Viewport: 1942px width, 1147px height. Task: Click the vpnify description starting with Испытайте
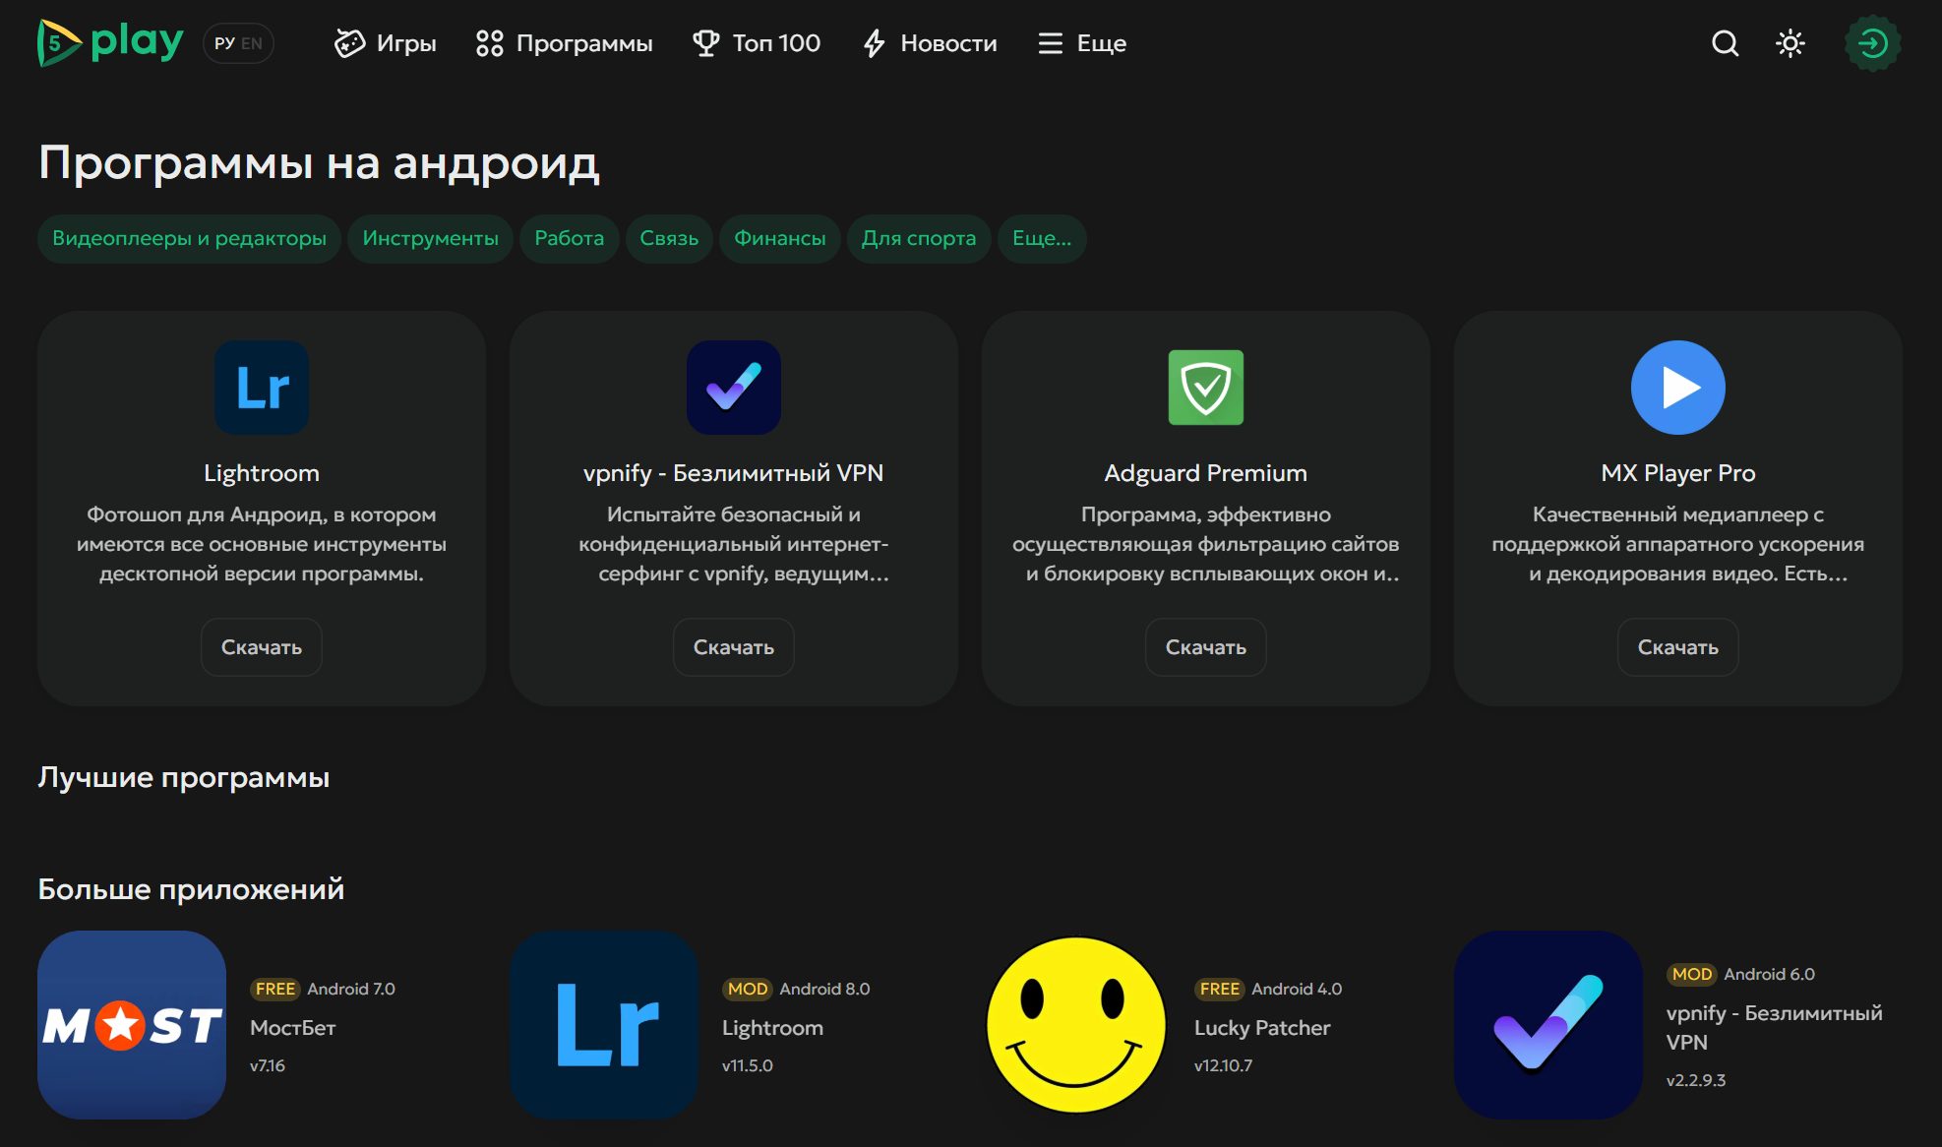pos(734,544)
